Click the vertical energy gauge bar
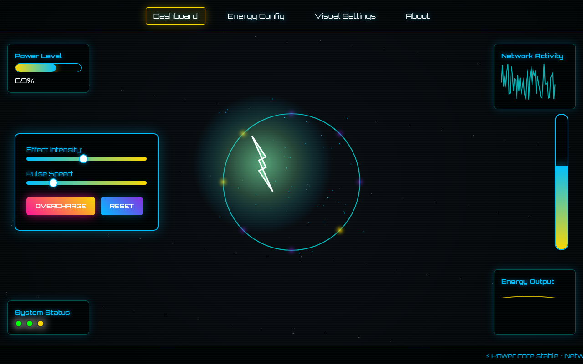 [562, 182]
